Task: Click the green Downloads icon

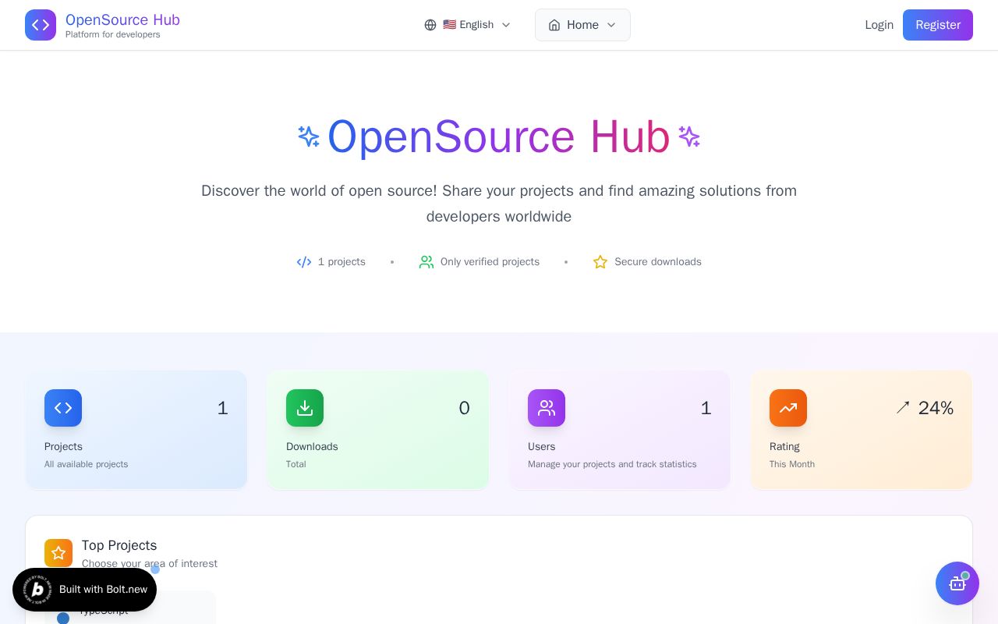Action: pos(305,408)
